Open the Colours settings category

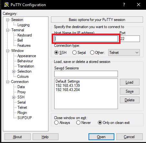tap(23, 77)
